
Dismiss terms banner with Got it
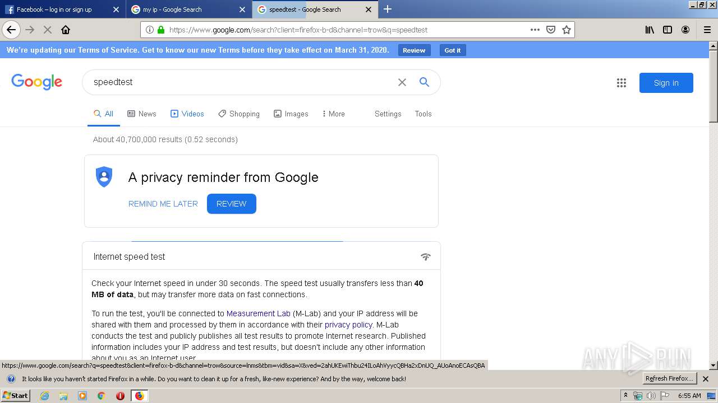[453, 50]
